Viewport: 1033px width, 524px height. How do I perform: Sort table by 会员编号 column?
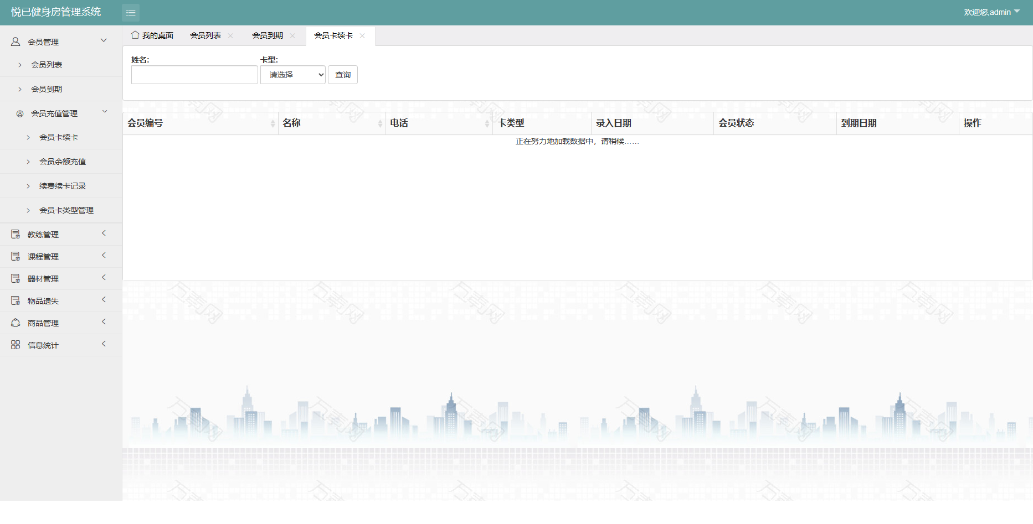pyautogui.click(x=273, y=123)
